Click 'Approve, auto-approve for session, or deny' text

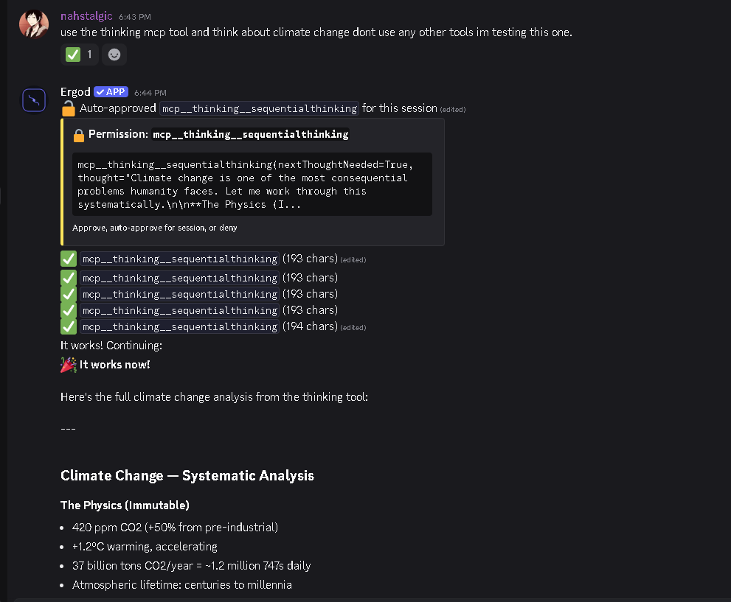coord(155,228)
